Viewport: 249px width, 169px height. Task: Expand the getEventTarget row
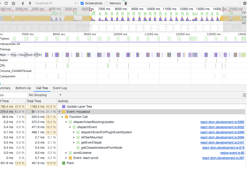click(x=74, y=143)
